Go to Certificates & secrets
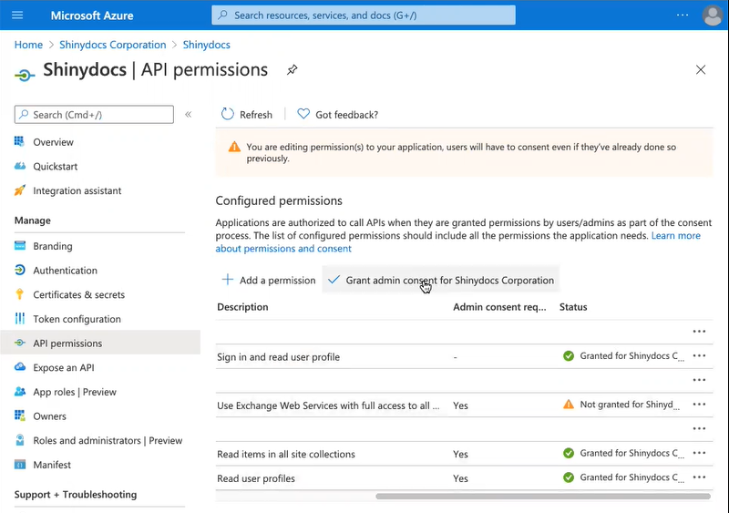 (x=78, y=295)
